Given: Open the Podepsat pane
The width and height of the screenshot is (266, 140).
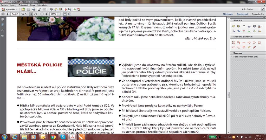Looking at the screenshot, I should 242,14.
